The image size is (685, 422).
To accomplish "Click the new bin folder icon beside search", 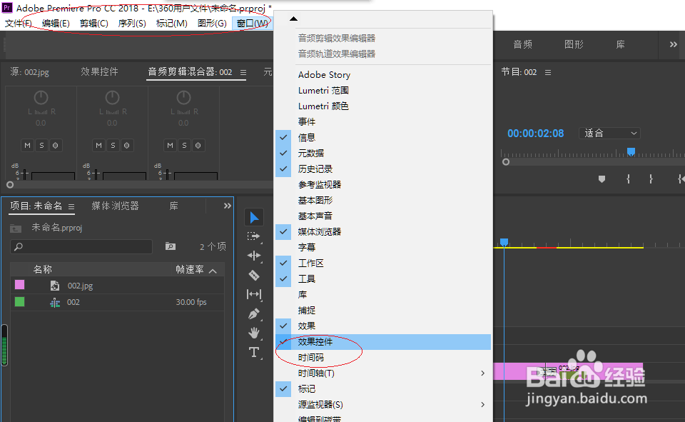I will point(171,246).
